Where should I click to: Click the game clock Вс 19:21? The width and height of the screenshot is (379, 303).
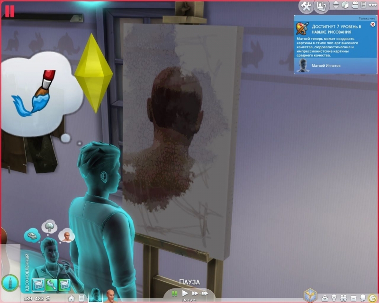click(190, 300)
